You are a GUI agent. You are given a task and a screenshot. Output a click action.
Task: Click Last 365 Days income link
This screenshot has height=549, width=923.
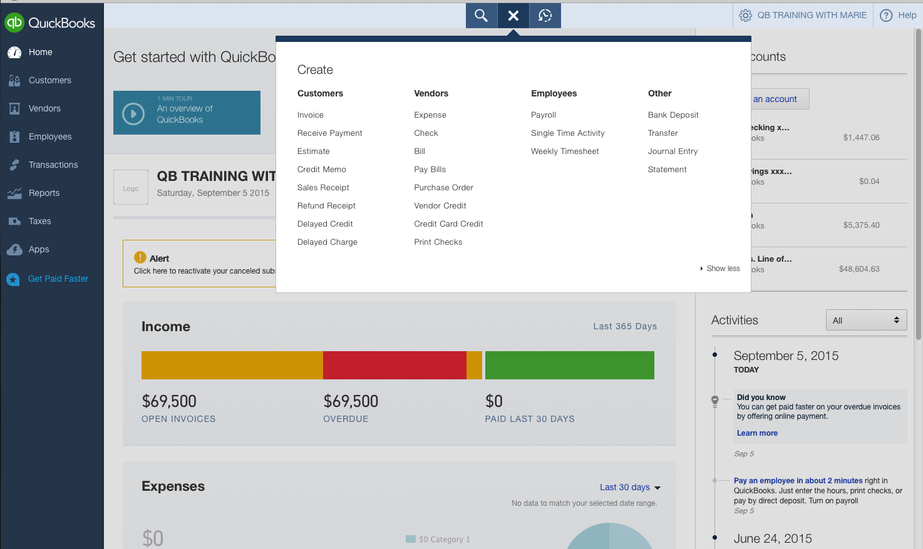[x=625, y=326]
